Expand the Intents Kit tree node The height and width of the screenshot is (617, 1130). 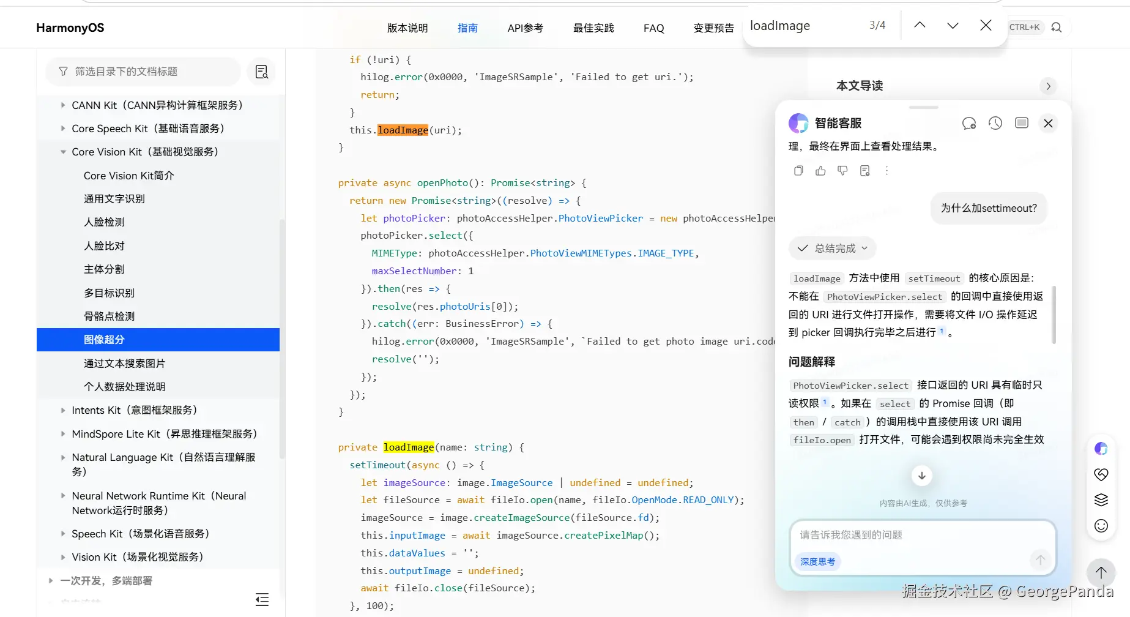(63, 410)
